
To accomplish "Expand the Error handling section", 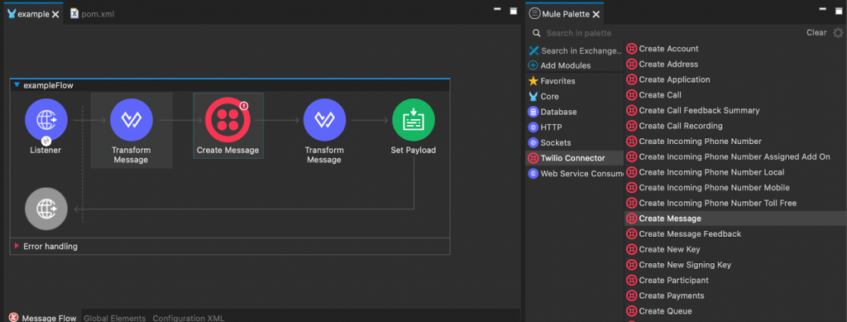I will pos(17,246).
